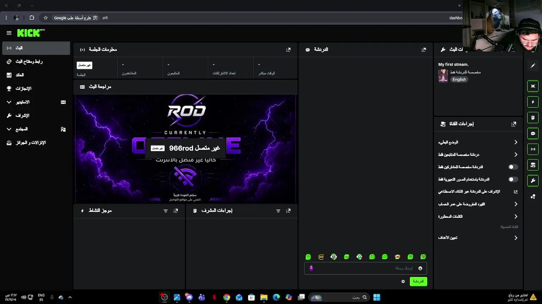Pop out the إجراءات القناة panel
This screenshot has width=542, height=304.
pos(514,124)
